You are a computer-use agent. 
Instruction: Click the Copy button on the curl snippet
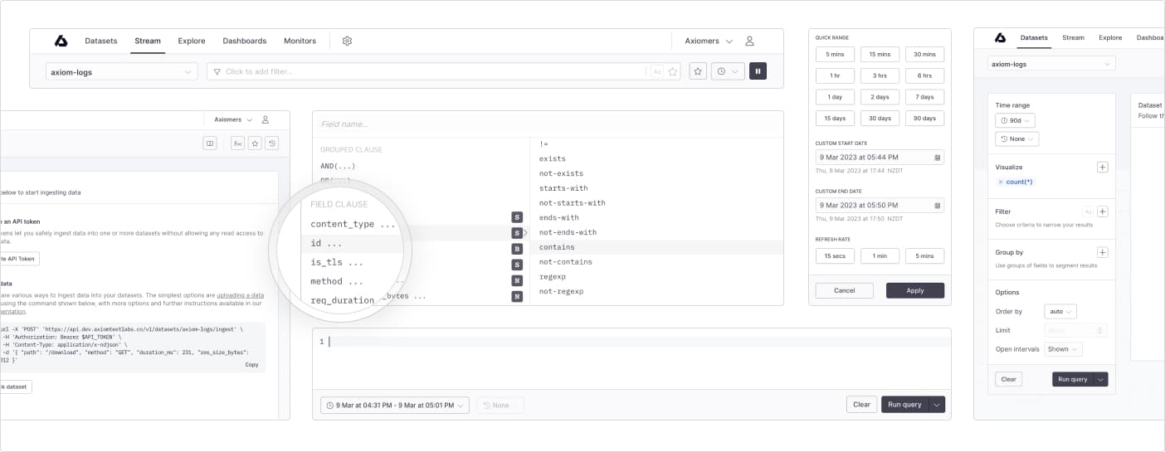click(252, 364)
